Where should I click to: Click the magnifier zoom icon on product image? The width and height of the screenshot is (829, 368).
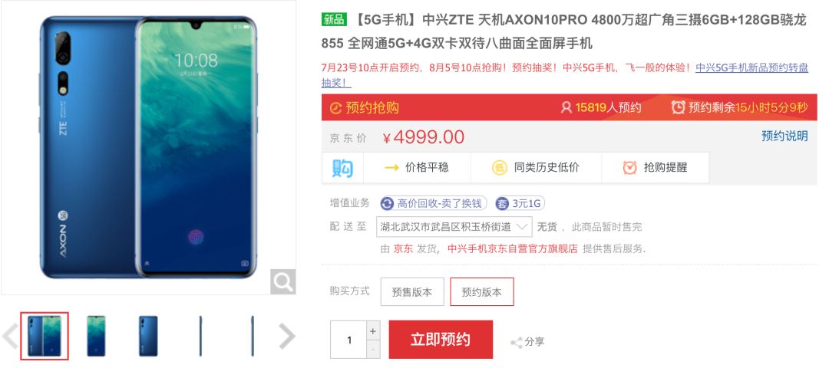click(x=282, y=281)
